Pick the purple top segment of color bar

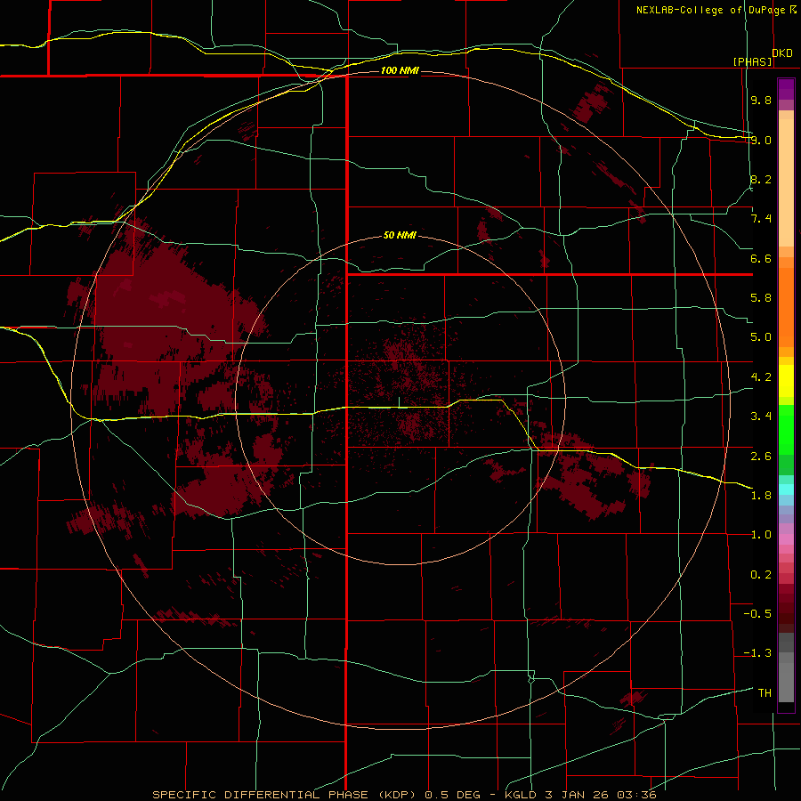point(786,89)
